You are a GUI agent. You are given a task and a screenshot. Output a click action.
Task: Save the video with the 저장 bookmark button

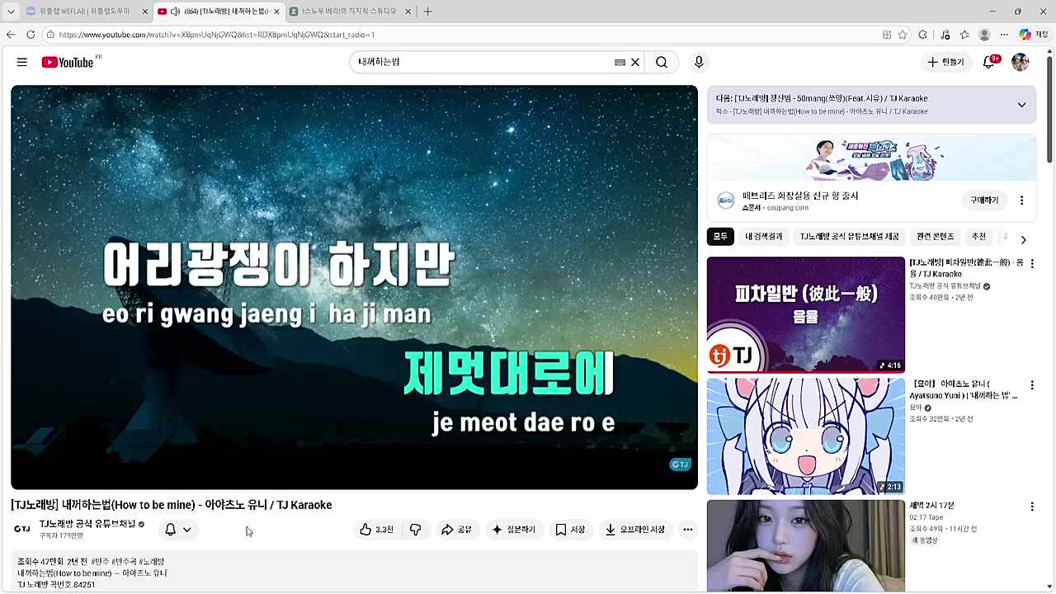click(x=570, y=530)
